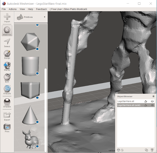Screen dimensions: 157x153
Task: Open the Shaders panel
Action: coord(7,103)
